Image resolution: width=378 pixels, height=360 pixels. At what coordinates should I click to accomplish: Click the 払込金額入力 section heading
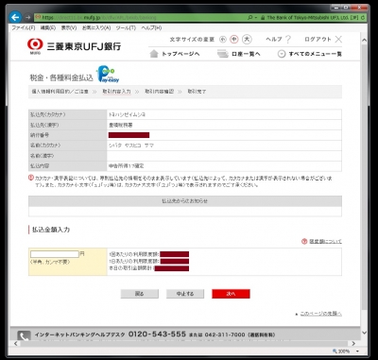(51, 230)
